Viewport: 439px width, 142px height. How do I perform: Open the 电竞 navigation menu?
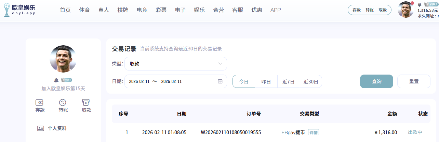pyautogui.click(x=142, y=10)
